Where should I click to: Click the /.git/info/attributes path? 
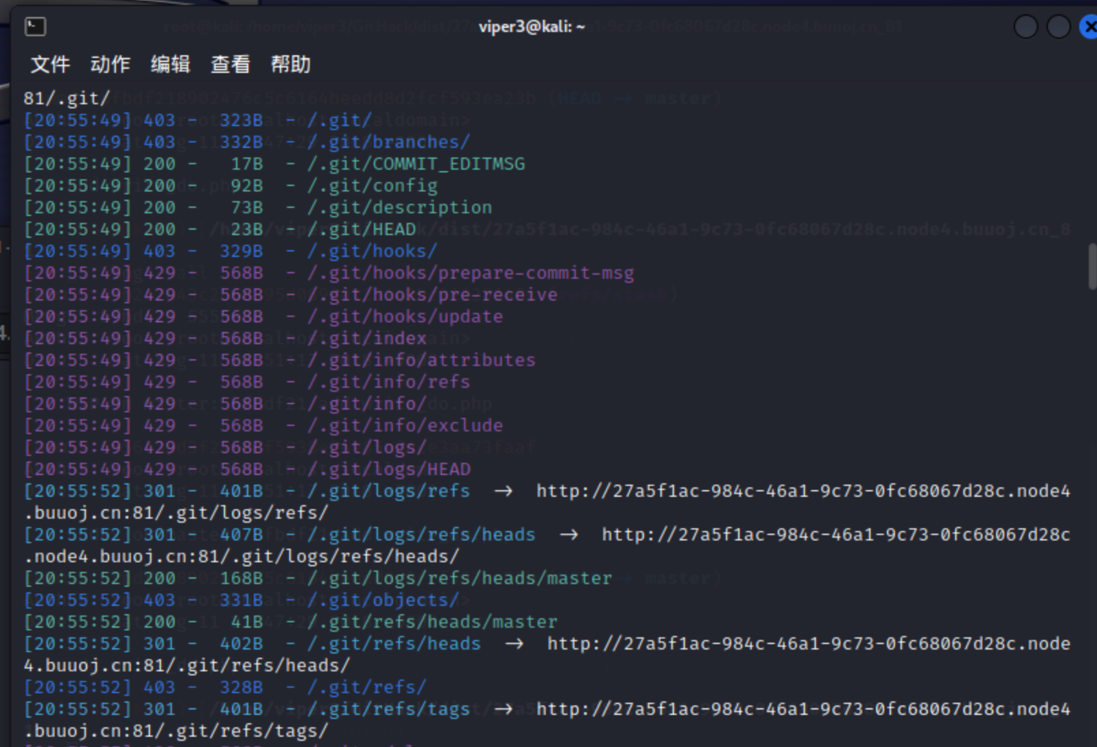click(422, 361)
